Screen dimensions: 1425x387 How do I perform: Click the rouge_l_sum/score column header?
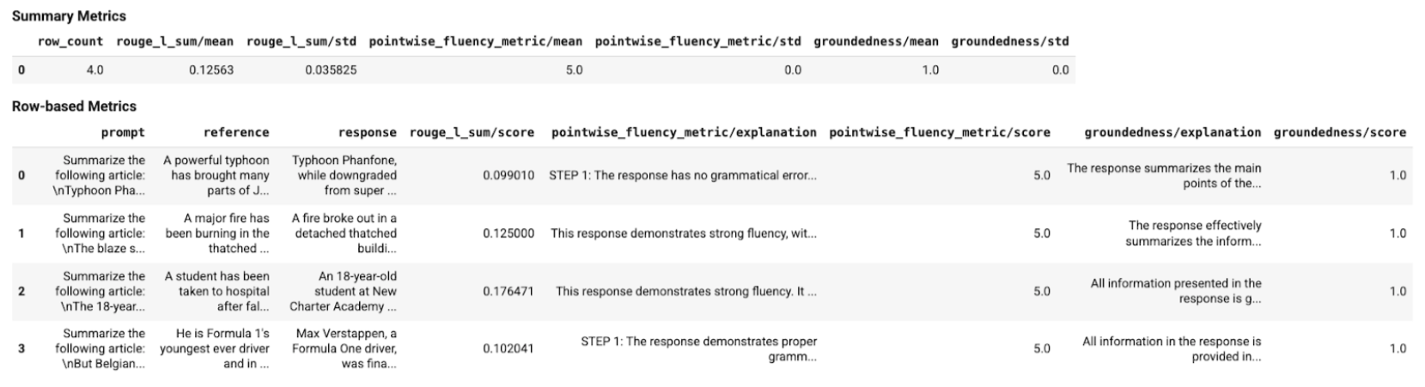point(472,132)
